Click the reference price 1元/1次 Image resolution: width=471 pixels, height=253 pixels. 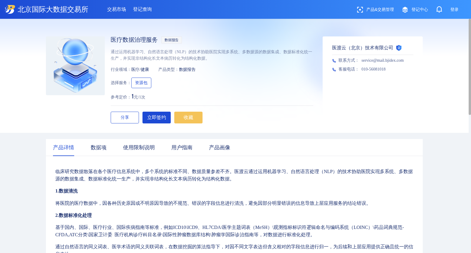click(138, 97)
